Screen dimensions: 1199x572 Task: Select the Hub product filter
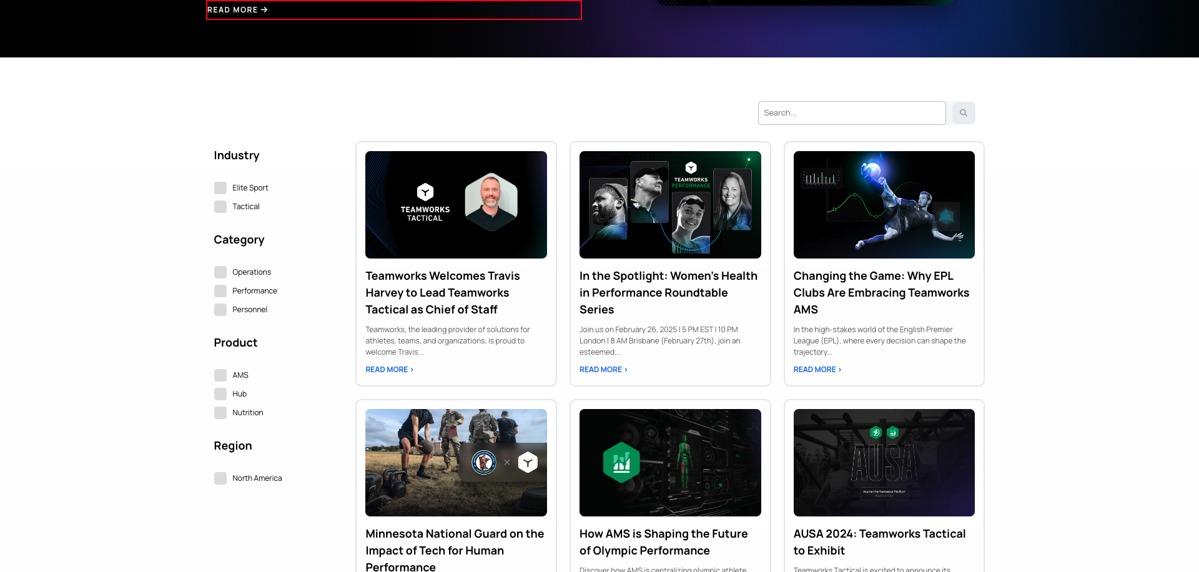[220, 393]
